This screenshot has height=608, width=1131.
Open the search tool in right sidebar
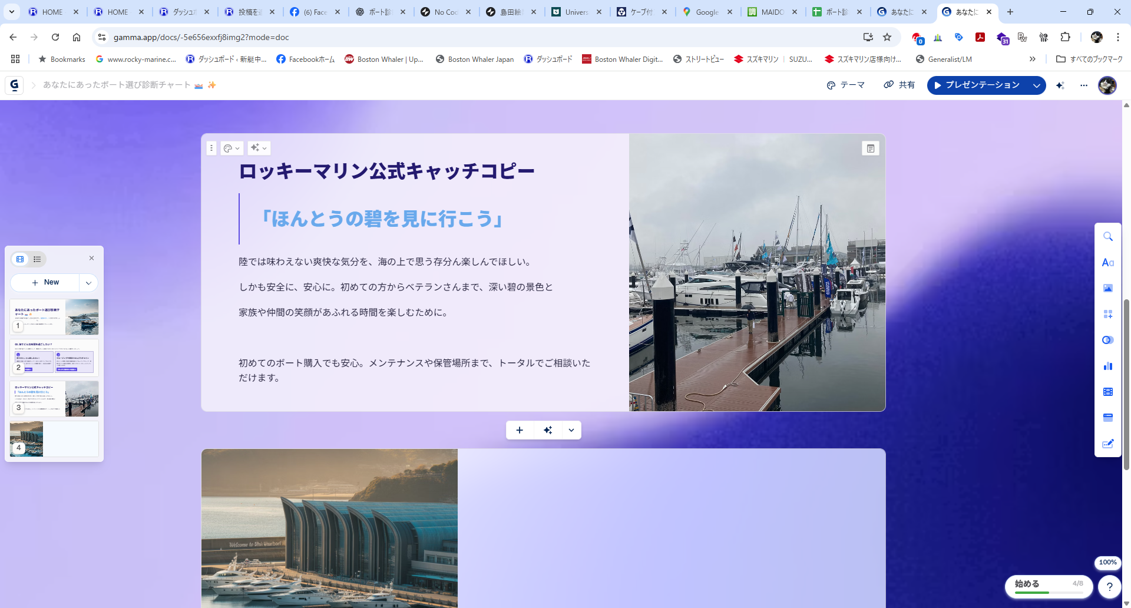[1107, 236]
